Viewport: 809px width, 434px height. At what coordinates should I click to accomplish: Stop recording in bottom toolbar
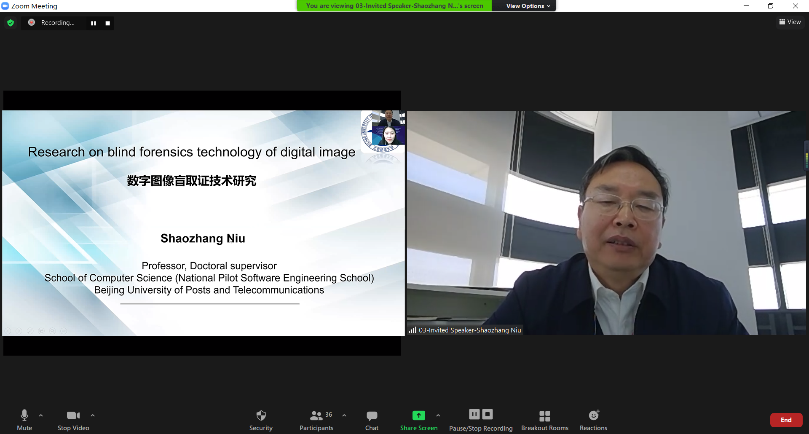tap(488, 414)
